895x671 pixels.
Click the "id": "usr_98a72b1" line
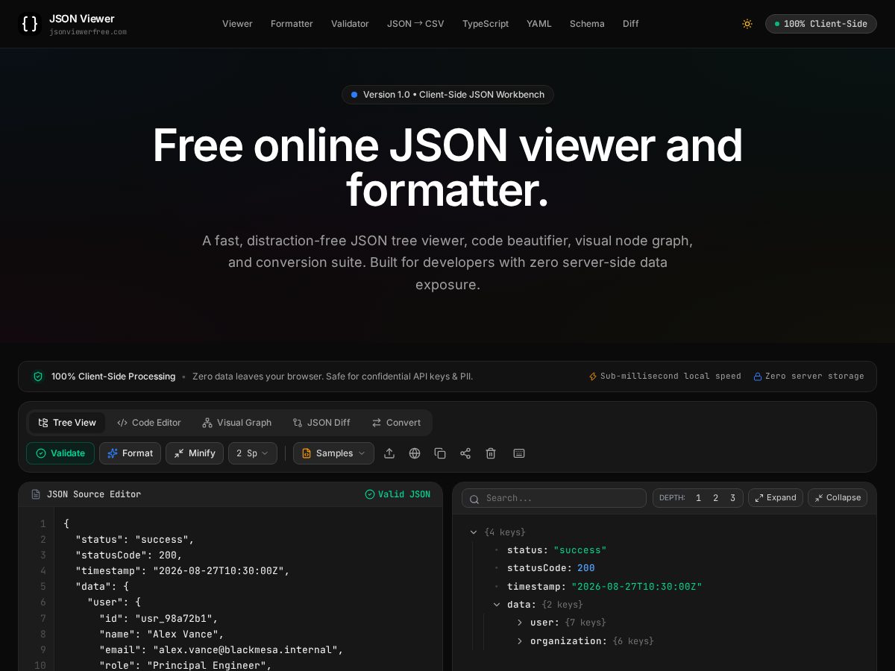click(x=159, y=619)
